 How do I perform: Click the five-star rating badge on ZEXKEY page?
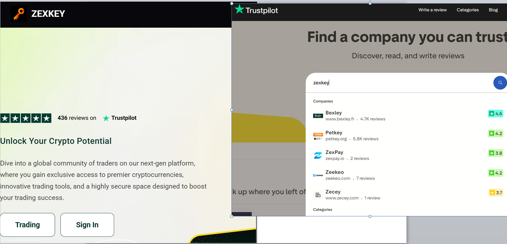coord(26,118)
